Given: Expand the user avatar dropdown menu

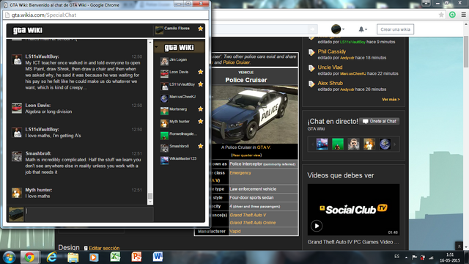Looking at the screenshot, I should (x=338, y=29).
